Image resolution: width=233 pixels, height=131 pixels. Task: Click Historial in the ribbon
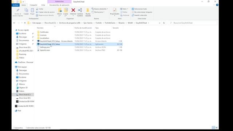click(125, 15)
